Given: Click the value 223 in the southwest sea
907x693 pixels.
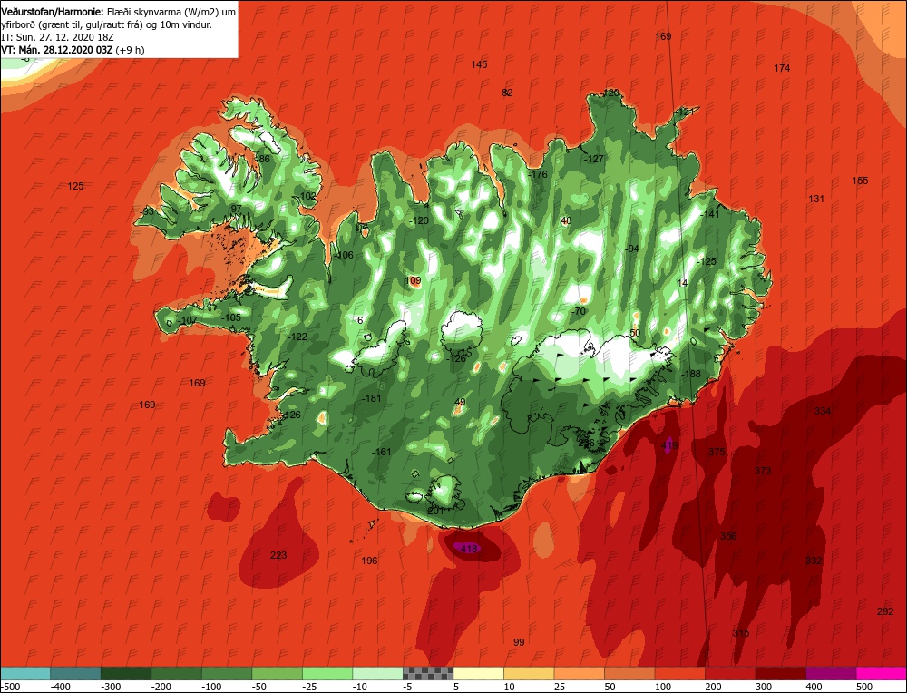Looking at the screenshot, I should pos(278,555).
